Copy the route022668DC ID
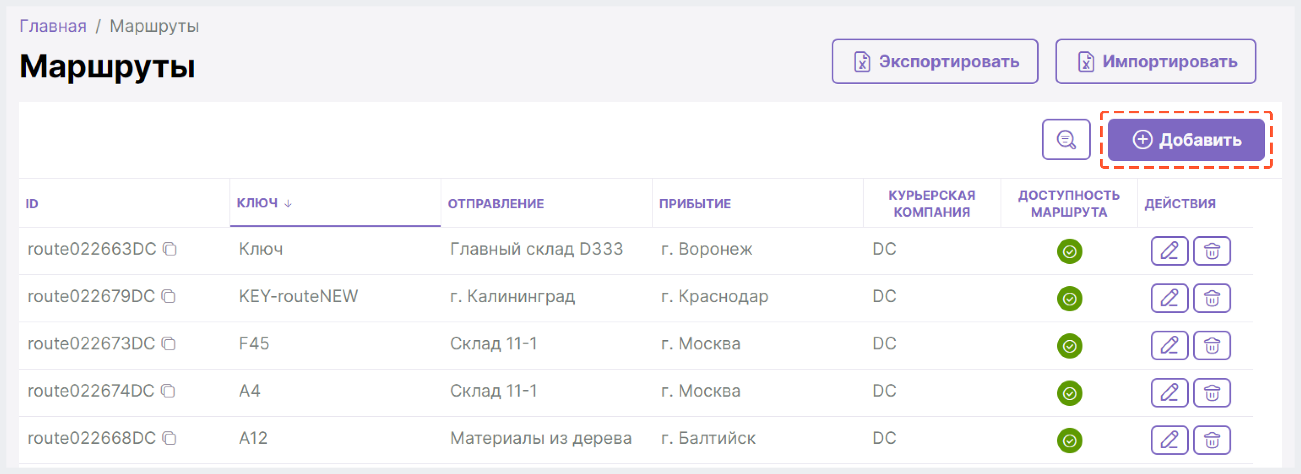1301x474 pixels. pos(170,438)
